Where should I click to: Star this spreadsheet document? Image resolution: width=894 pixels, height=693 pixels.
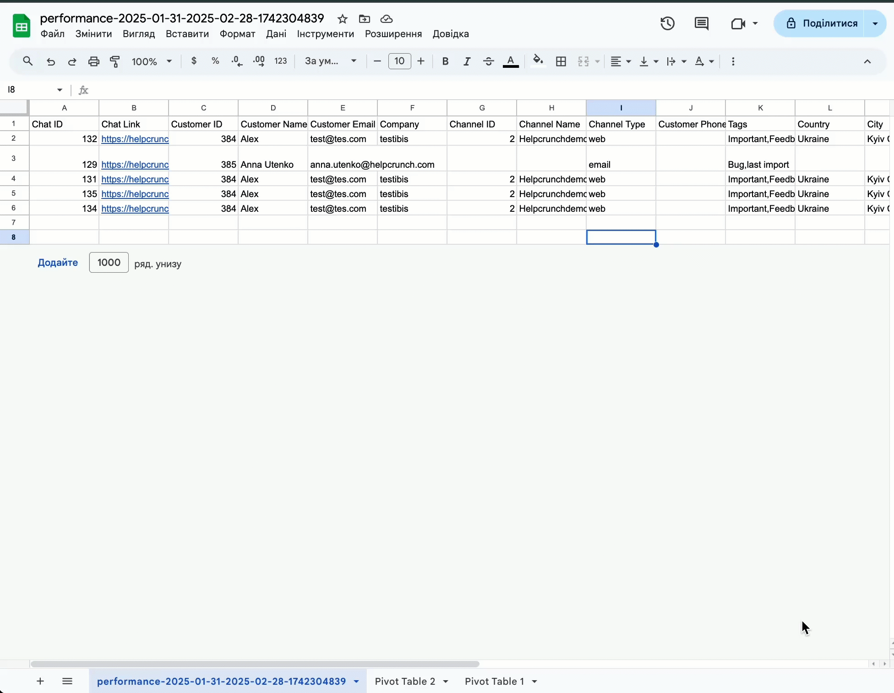pyautogui.click(x=342, y=19)
